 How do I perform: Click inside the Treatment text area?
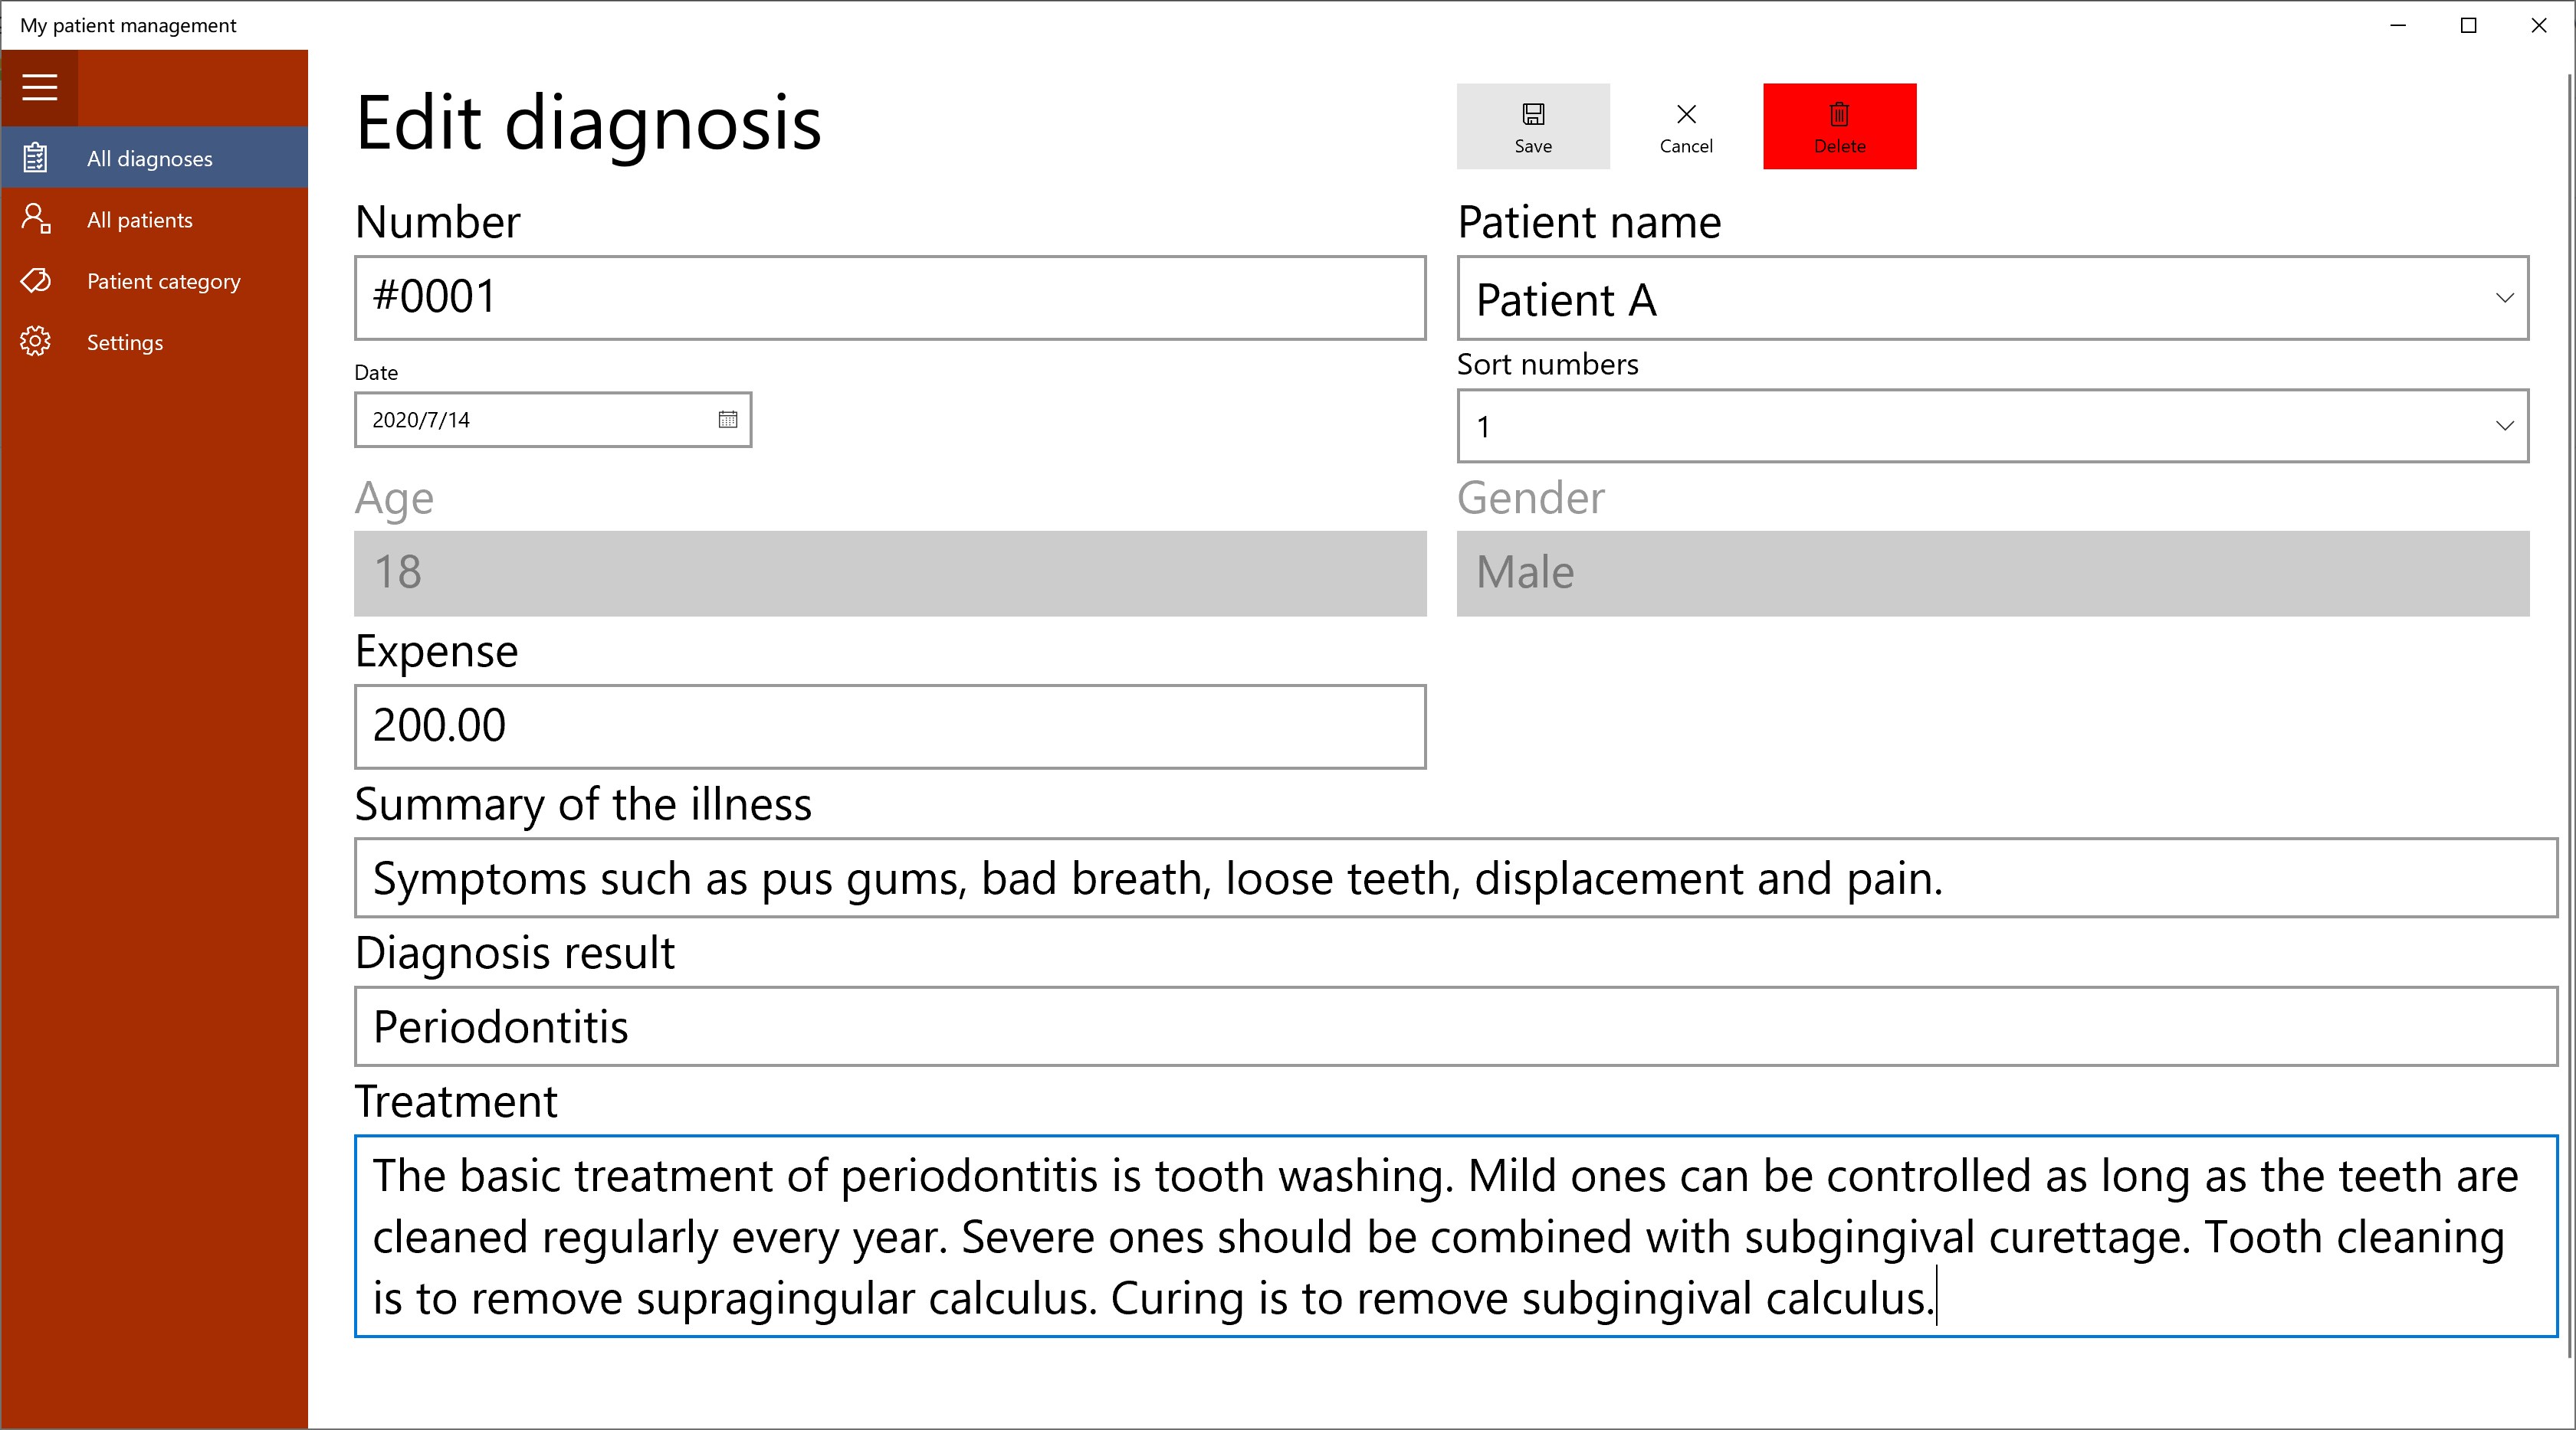tap(1455, 1236)
